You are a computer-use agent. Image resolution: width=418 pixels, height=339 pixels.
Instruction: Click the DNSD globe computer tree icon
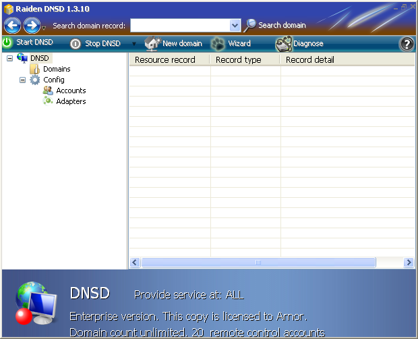(x=22, y=58)
